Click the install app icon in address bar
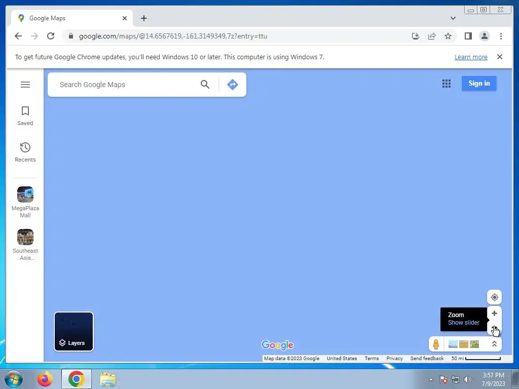 click(416, 36)
